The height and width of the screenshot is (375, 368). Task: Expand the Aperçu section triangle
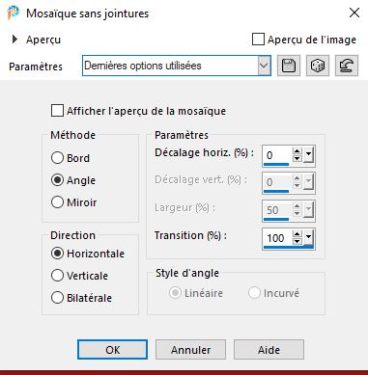pyautogui.click(x=14, y=40)
